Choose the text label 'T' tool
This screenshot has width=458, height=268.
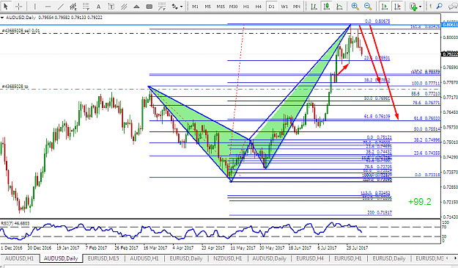(111, 6)
